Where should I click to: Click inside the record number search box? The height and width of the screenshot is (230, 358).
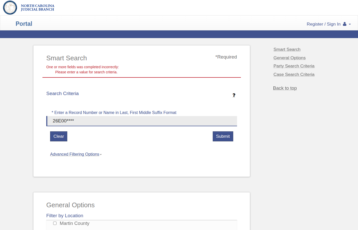point(142,121)
